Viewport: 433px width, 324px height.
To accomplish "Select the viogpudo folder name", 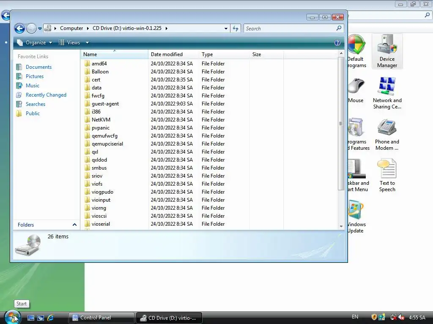I will pyautogui.click(x=102, y=192).
